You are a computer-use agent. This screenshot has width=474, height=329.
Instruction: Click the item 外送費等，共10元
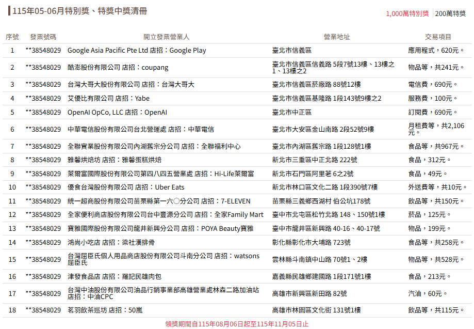coord(437,187)
